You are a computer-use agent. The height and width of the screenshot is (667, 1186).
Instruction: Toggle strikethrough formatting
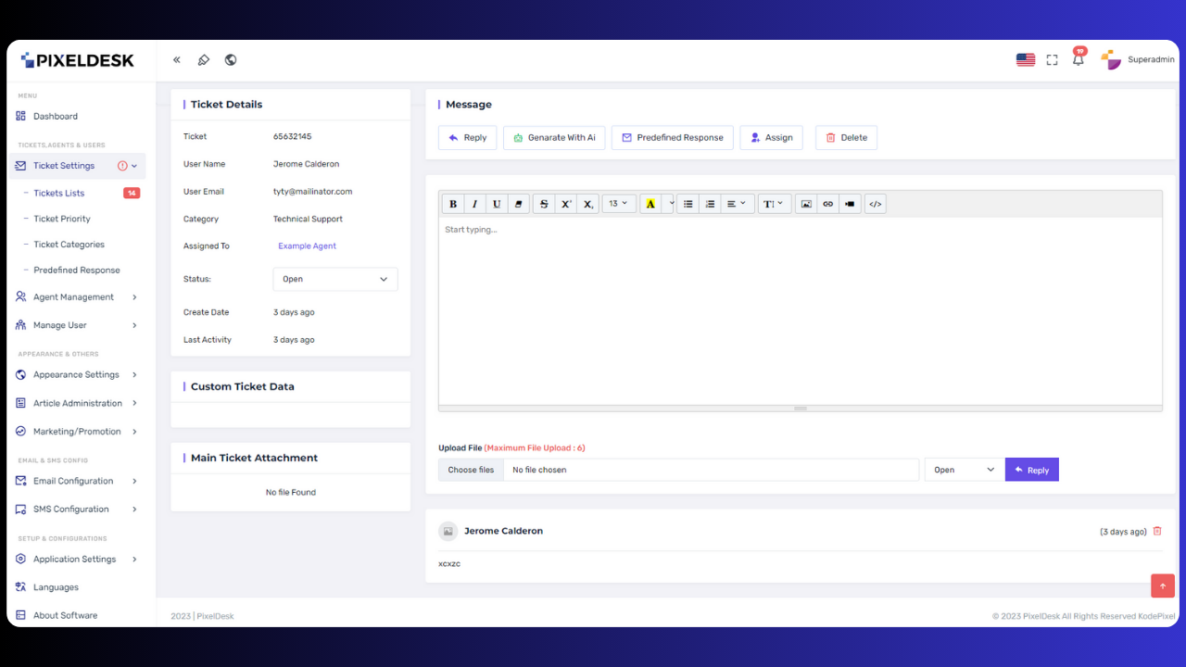pos(544,204)
